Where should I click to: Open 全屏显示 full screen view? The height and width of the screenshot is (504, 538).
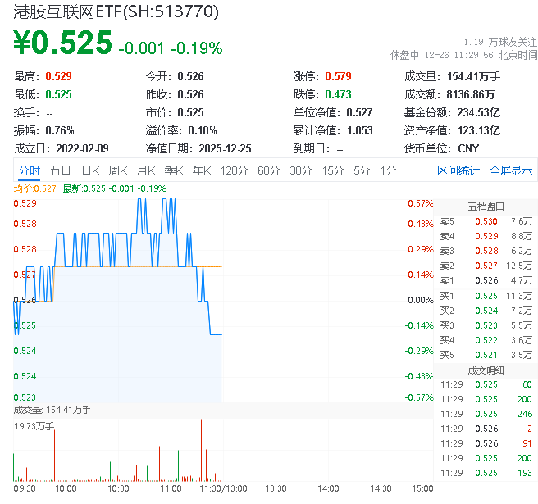point(510,170)
